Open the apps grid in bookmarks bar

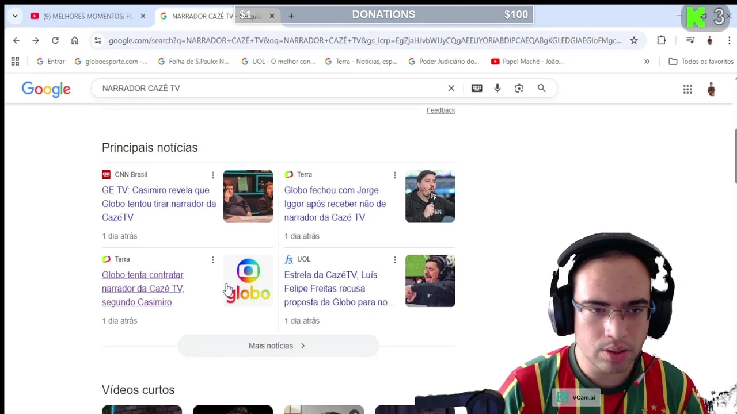point(15,62)
